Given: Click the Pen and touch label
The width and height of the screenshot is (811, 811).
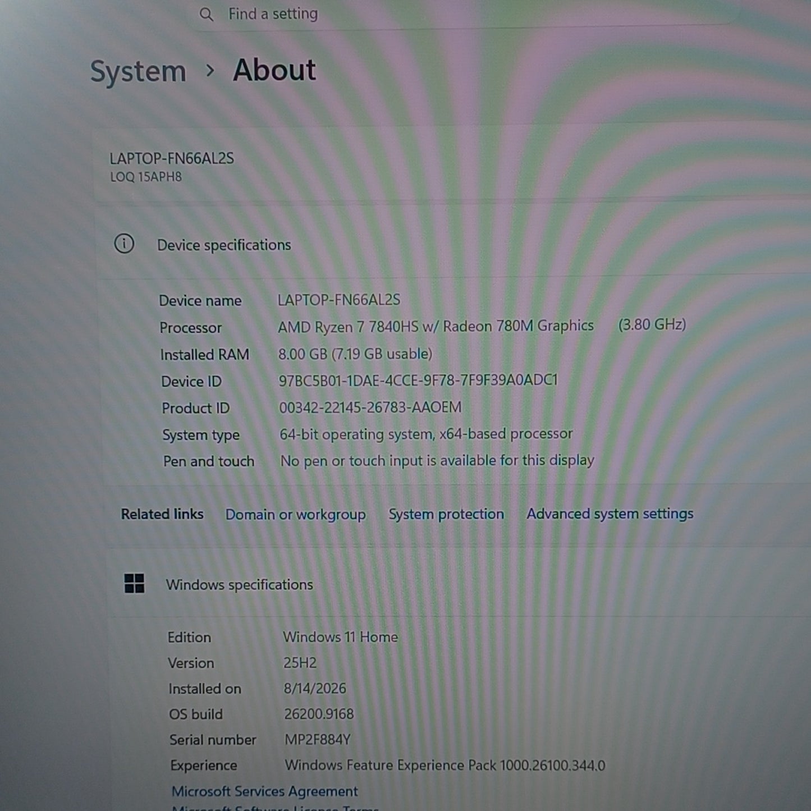Looking at the screenshot, I should tap(209, 461).
